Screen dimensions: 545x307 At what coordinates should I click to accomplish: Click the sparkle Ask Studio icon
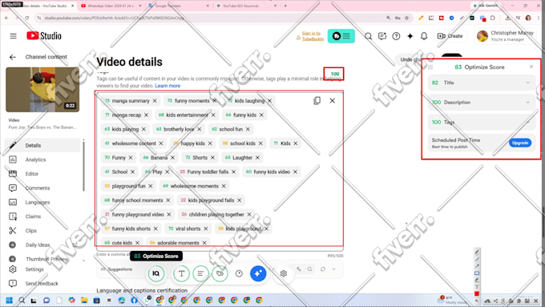pos(410,36)
